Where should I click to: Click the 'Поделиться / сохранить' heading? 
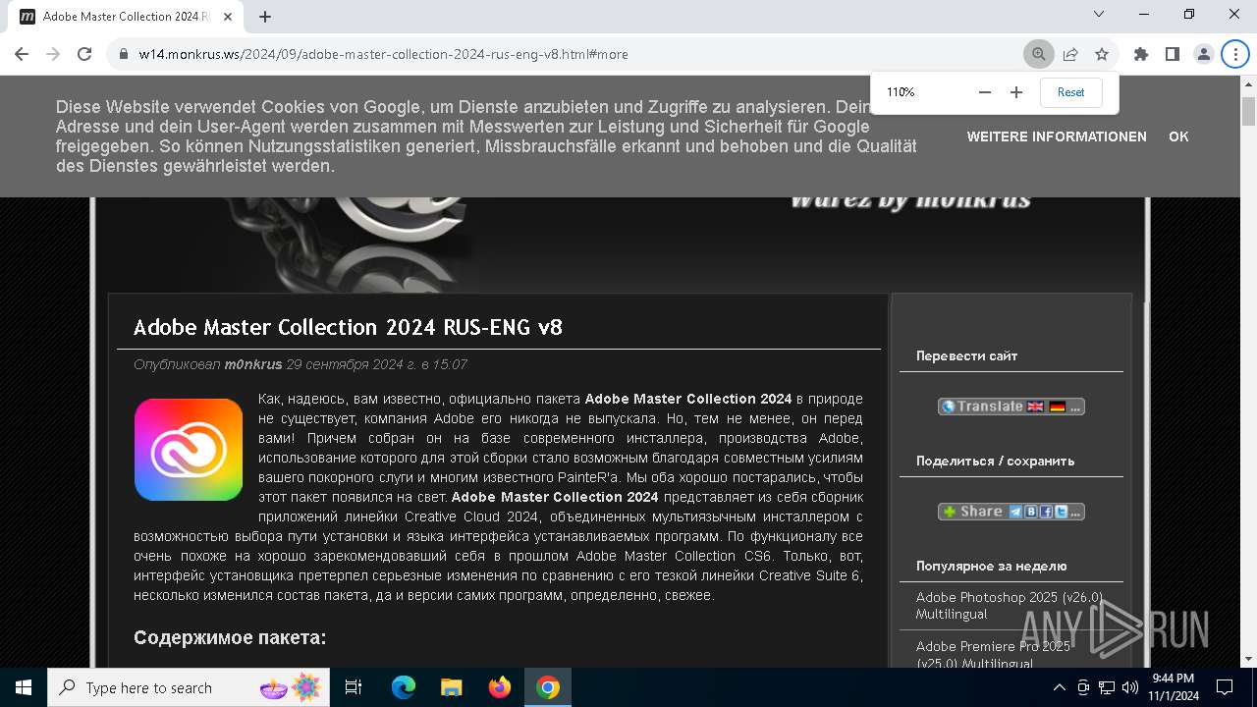(995, 461)
